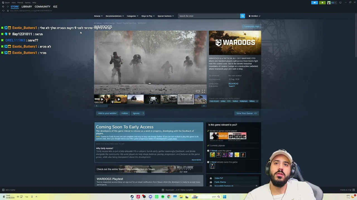Open Steam from the Windows taskbar
Viewport: 357px width, 200px height.
coord(132,197)
